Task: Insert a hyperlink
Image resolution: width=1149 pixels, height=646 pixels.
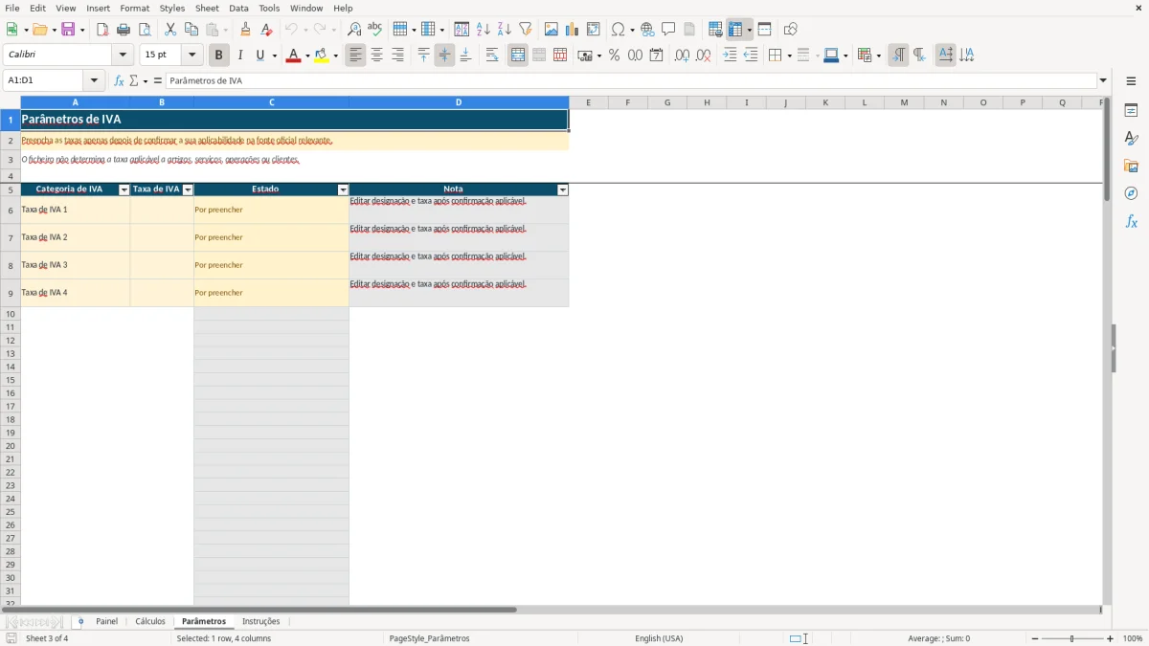Action: click(648, 30)
